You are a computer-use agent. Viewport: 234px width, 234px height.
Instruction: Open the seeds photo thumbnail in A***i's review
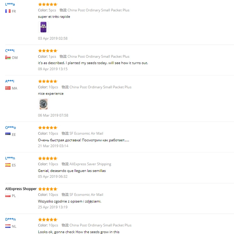(x=43, y=104)
